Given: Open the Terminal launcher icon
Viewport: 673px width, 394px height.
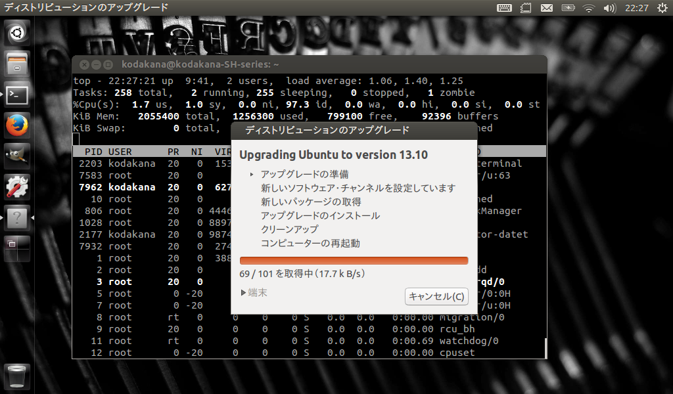Looking at the screenshot, I should pos(17,95).
